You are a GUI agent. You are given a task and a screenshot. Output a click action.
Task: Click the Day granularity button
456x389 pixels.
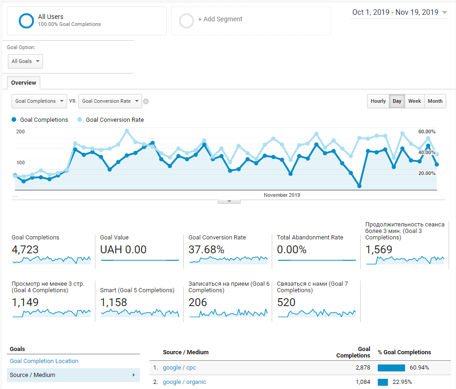(397, 101)
